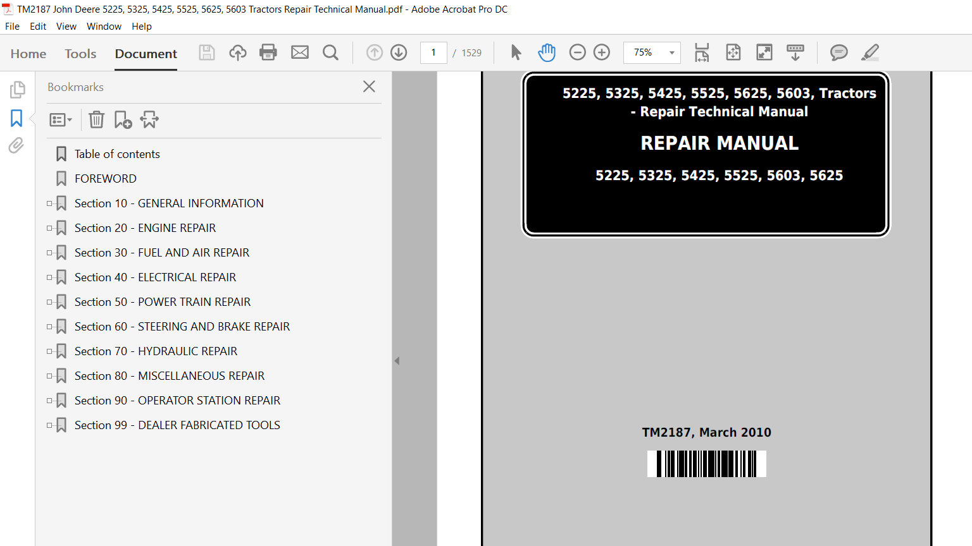Add a new bookmark icon

[x=123, y=119]
